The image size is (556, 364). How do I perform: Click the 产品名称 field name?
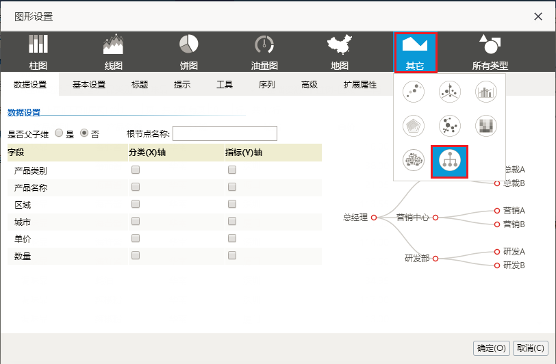(31, 187)
